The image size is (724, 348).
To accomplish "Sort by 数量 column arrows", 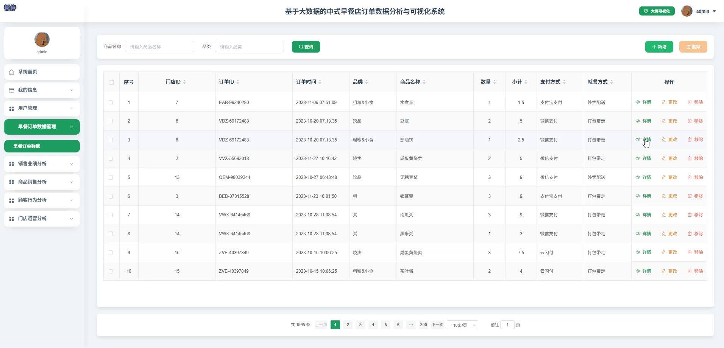I will [495, 82].
